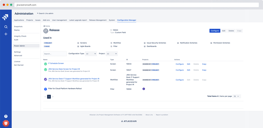Switch to the Release Management tab
Viewport: 263px width, 128px height.
[x=98, y=20]
